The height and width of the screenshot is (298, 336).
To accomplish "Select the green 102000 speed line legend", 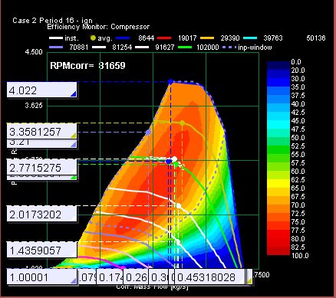I will [x=202, y=47].
